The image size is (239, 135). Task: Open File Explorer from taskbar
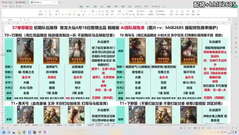tap(19, 132)
